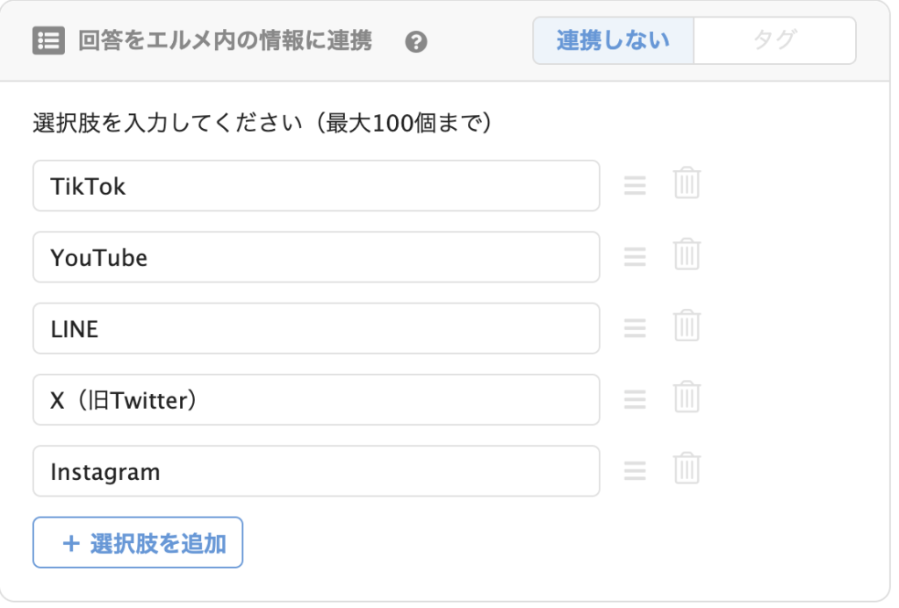Focus the YouTube choice text field
Image resolution: width=899 pixels, height=608 pixels.
tap(316, 257)
